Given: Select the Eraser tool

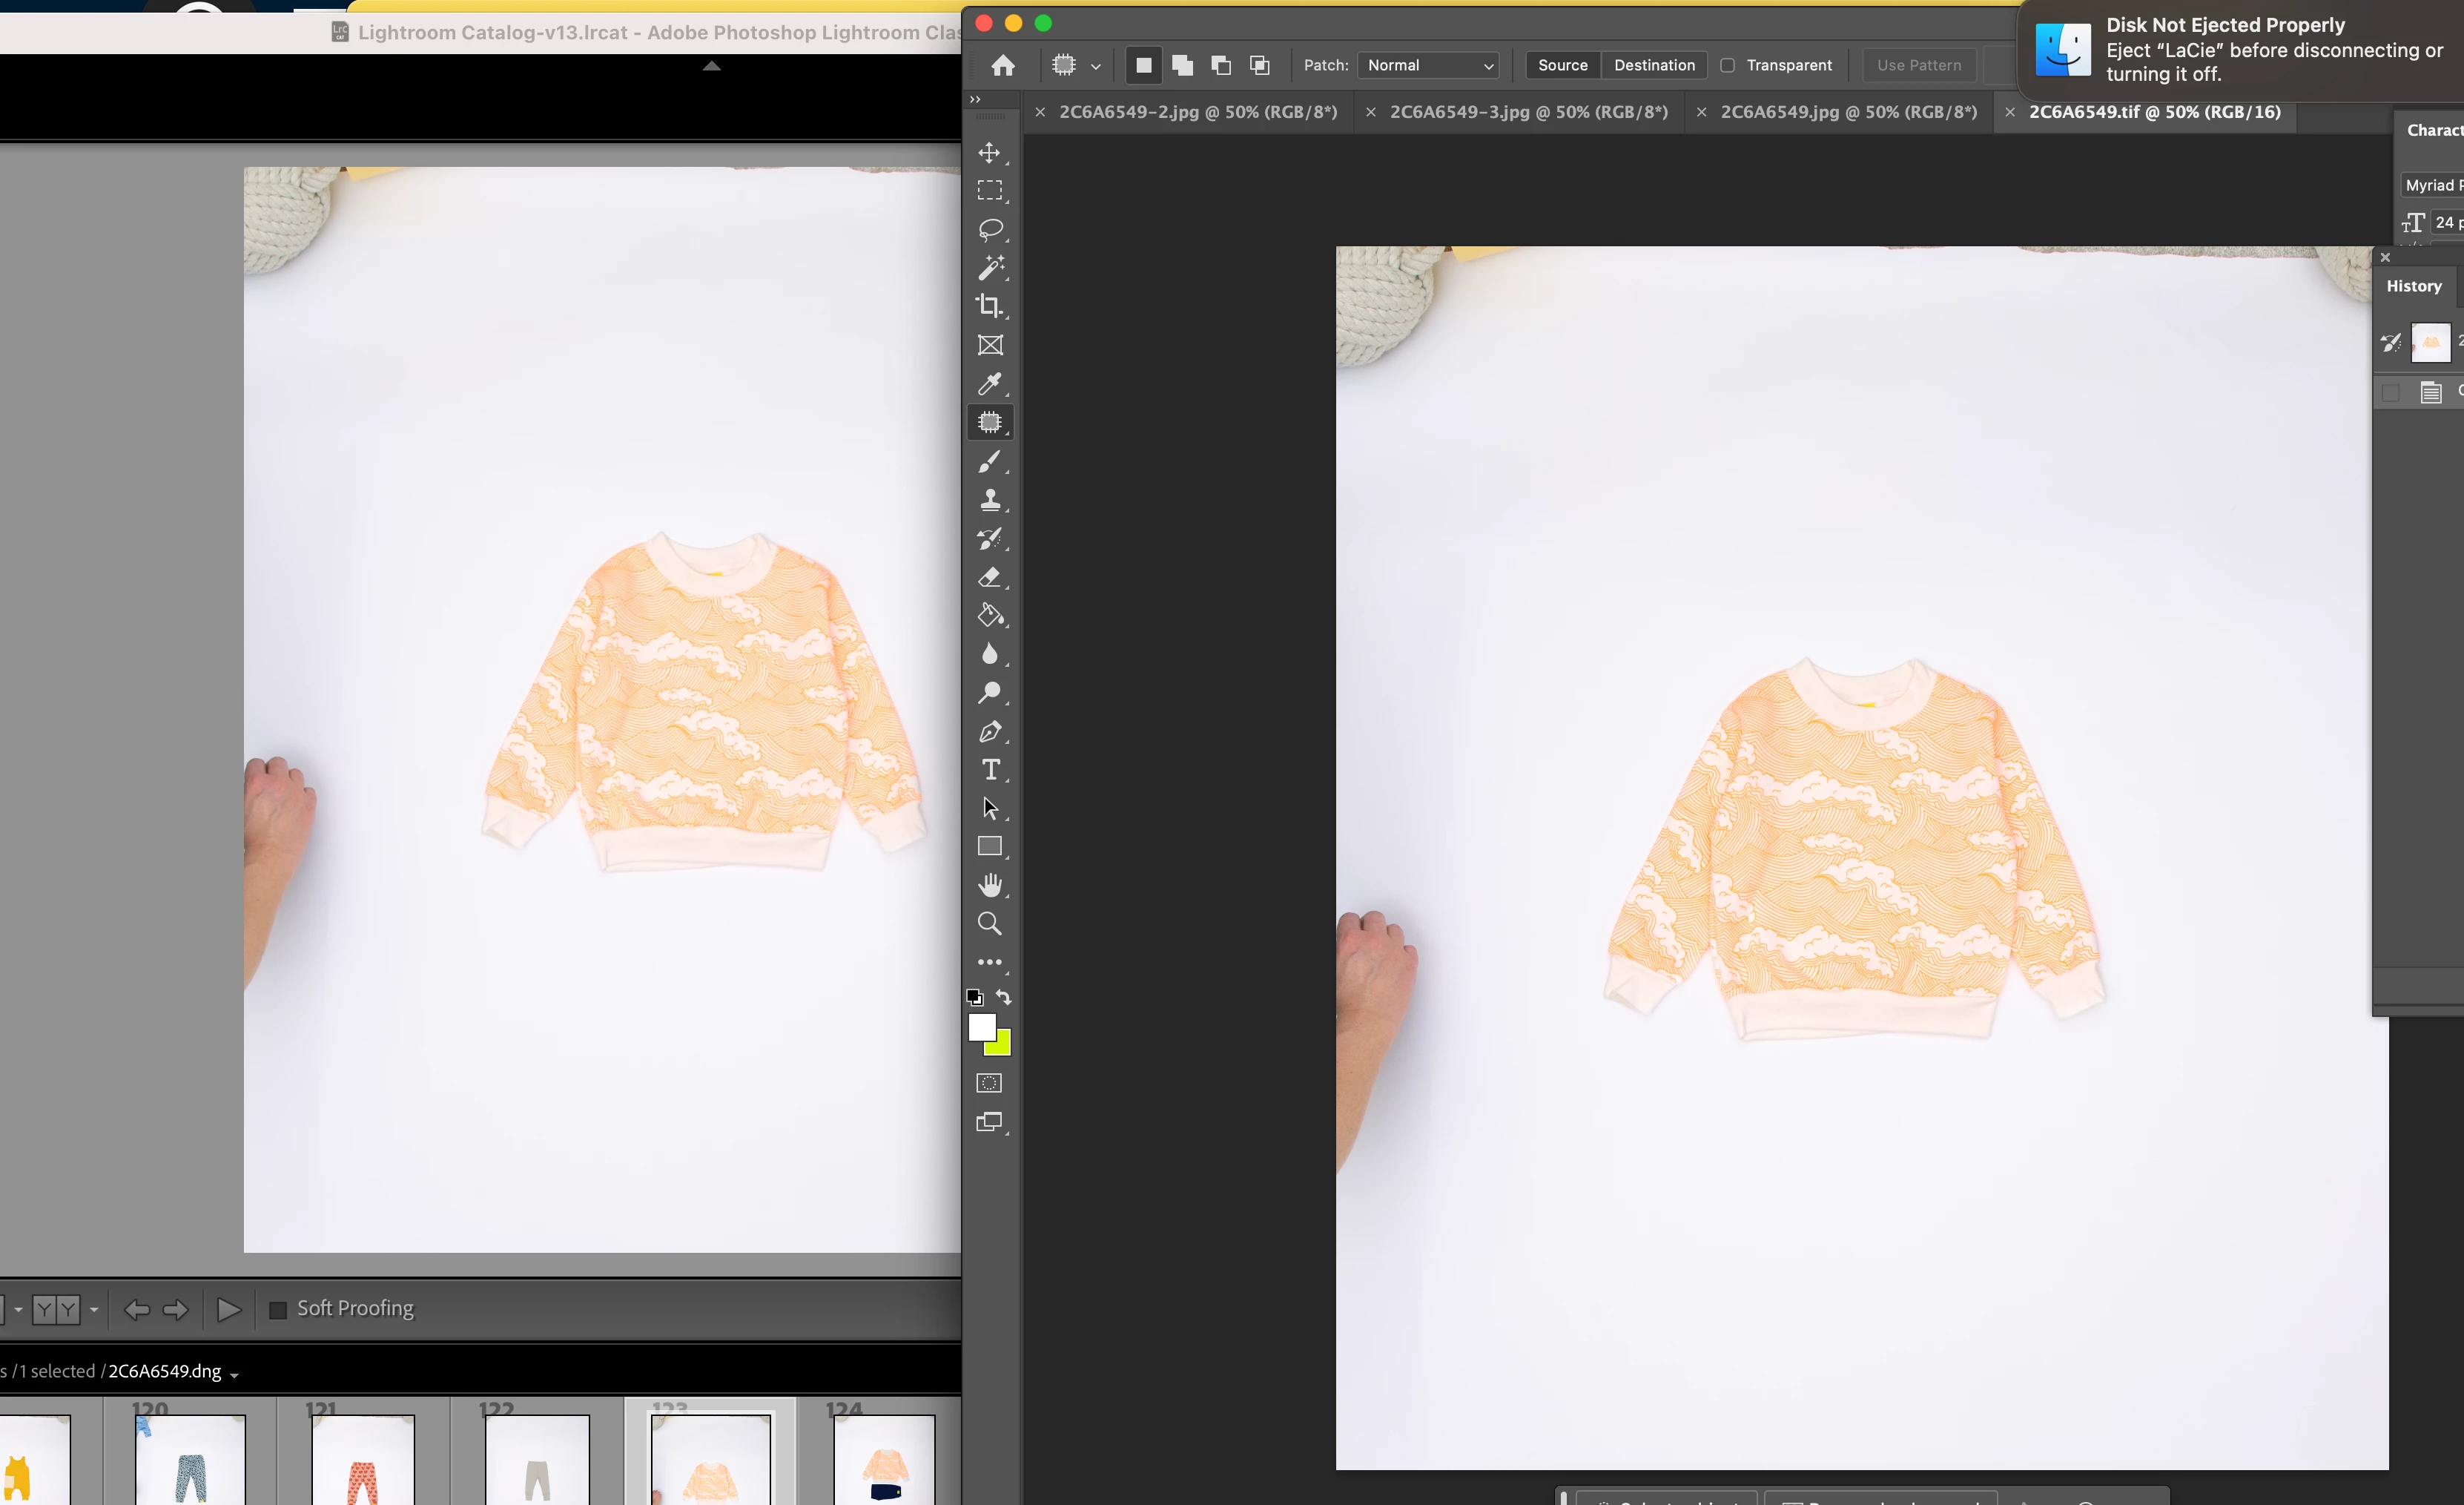Looking at the screenshot, I should pos(989,577).
